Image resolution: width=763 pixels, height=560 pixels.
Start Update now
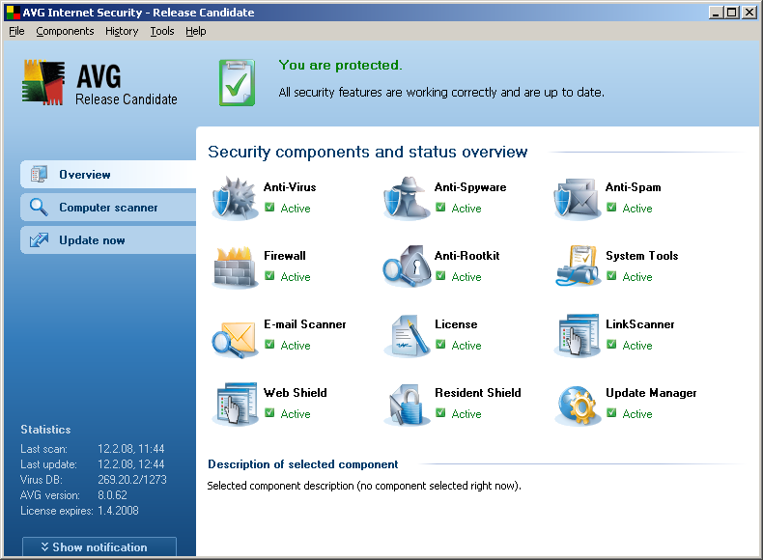pos(108,240)
